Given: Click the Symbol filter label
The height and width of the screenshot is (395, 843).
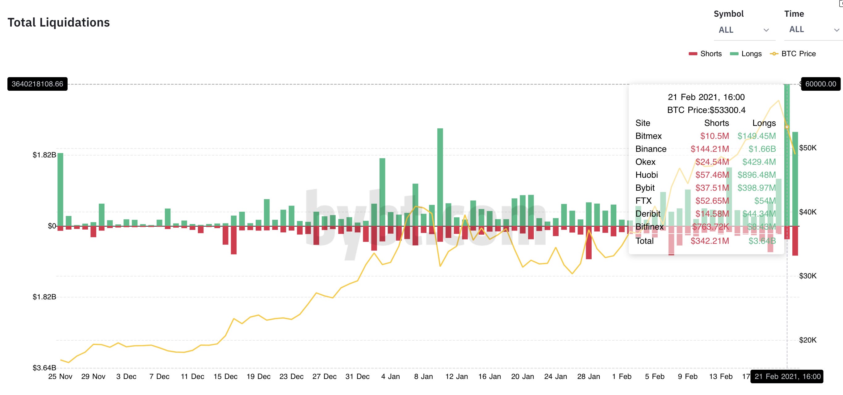Looking at the screenshot, I should point(728,14).
